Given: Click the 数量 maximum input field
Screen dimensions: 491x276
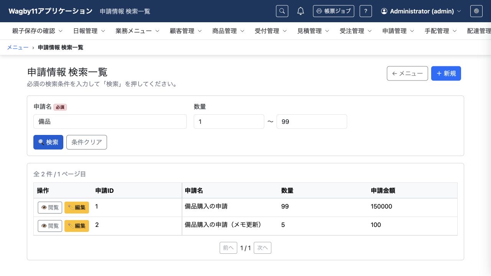Looking at the screenshot, I should (x=312, y=122).
